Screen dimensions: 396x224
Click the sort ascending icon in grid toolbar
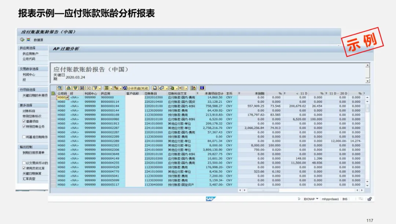[68, 88]
